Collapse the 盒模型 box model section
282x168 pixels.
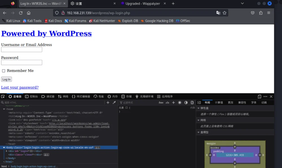coord(199,132)
